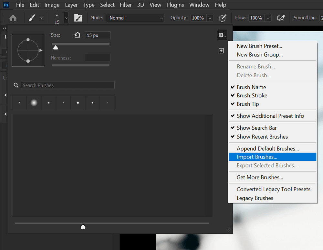Choose the sixth recent brush tip

click(92, 103)
